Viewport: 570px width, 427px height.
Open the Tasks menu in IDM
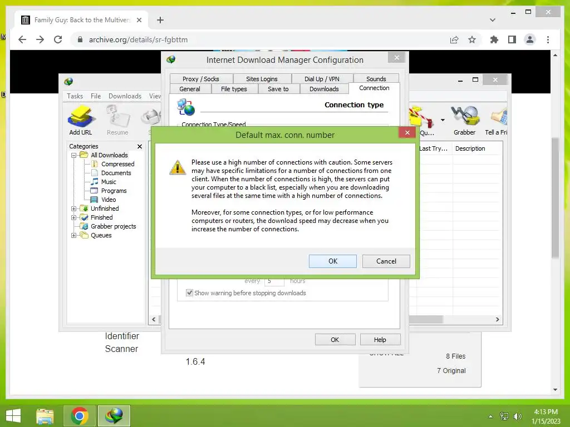click(75, 96)
